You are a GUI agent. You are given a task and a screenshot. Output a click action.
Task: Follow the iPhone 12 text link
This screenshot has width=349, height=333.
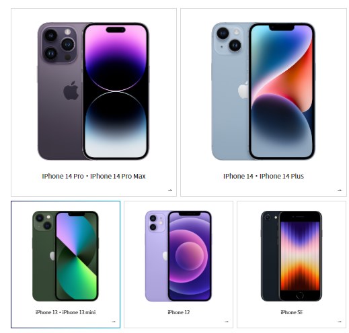pyautogui.click(x=179, y=312)
